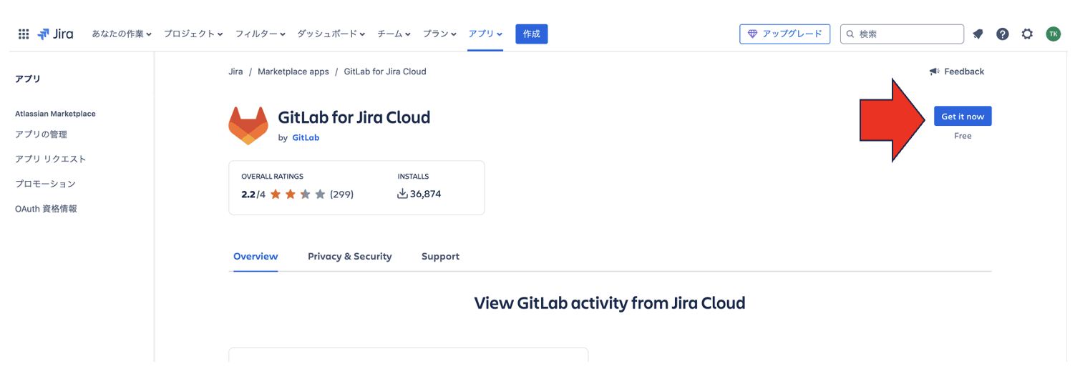
Task: Click the アプリ sidebar title
Action: click(28, 79)
